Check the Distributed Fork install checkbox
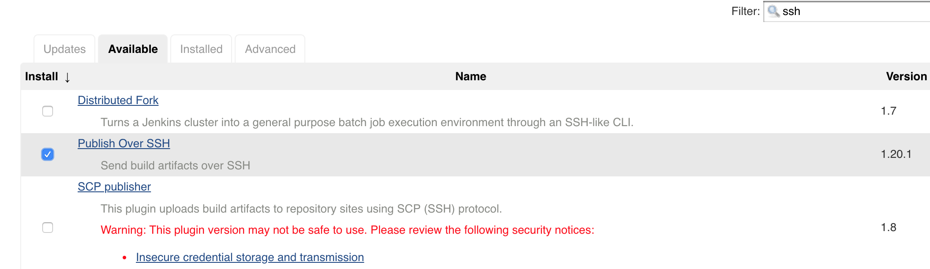The width and height of the screenshot is (930, 269). (47, 112)
